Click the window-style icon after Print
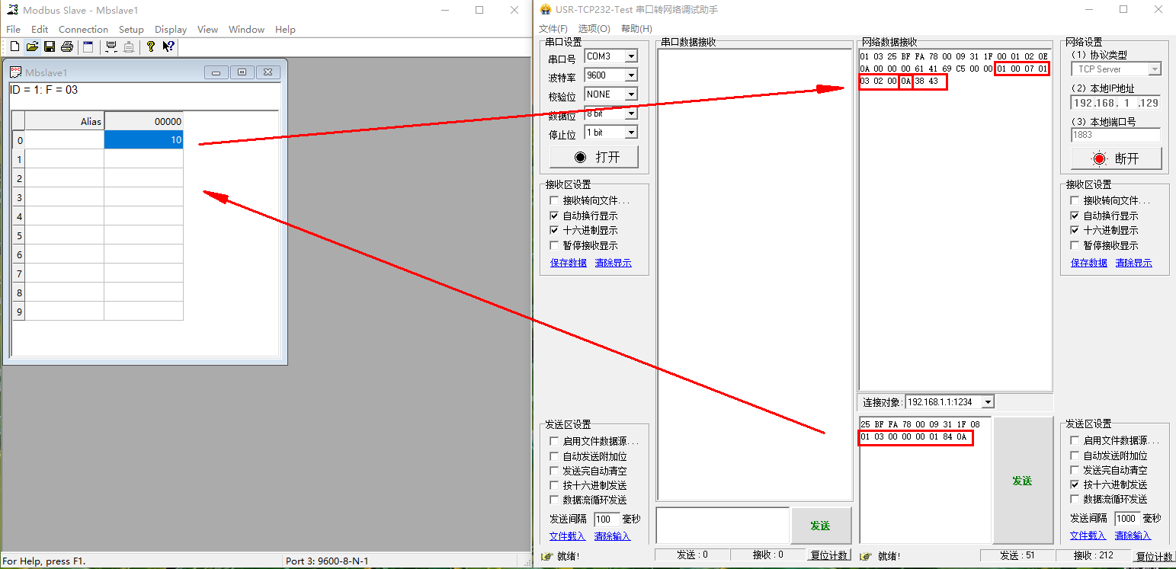 tap(88, 47)
